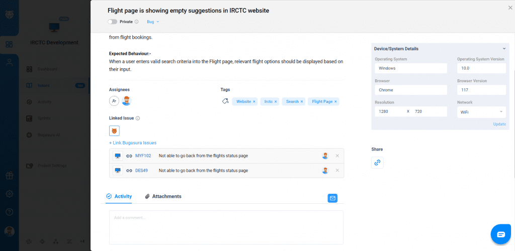Open linked issue MYF102
This screenshot has width=515, height=251.
click(x=143, y=156)
